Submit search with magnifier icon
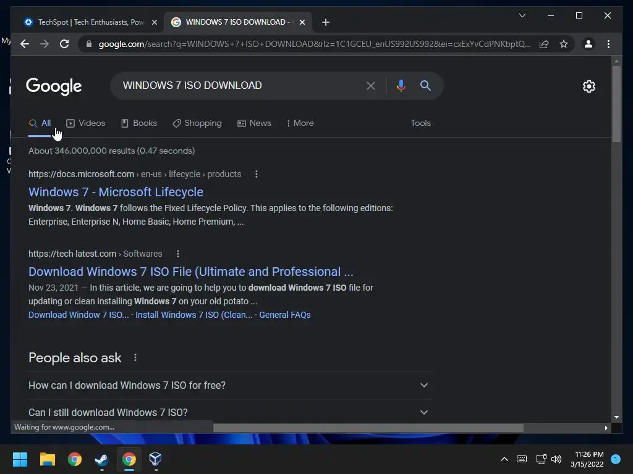Viewport: 633px width, 474px height. point(425,85)
